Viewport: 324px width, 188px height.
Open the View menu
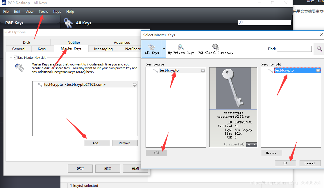(29, 12)
